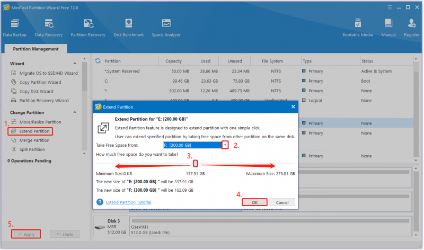Click the Register icon

[x=412, y=23]
